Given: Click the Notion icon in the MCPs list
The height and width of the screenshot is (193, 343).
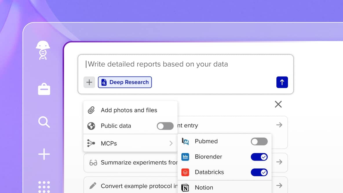Looking at the screenshot, I should (x=185, y=187).
